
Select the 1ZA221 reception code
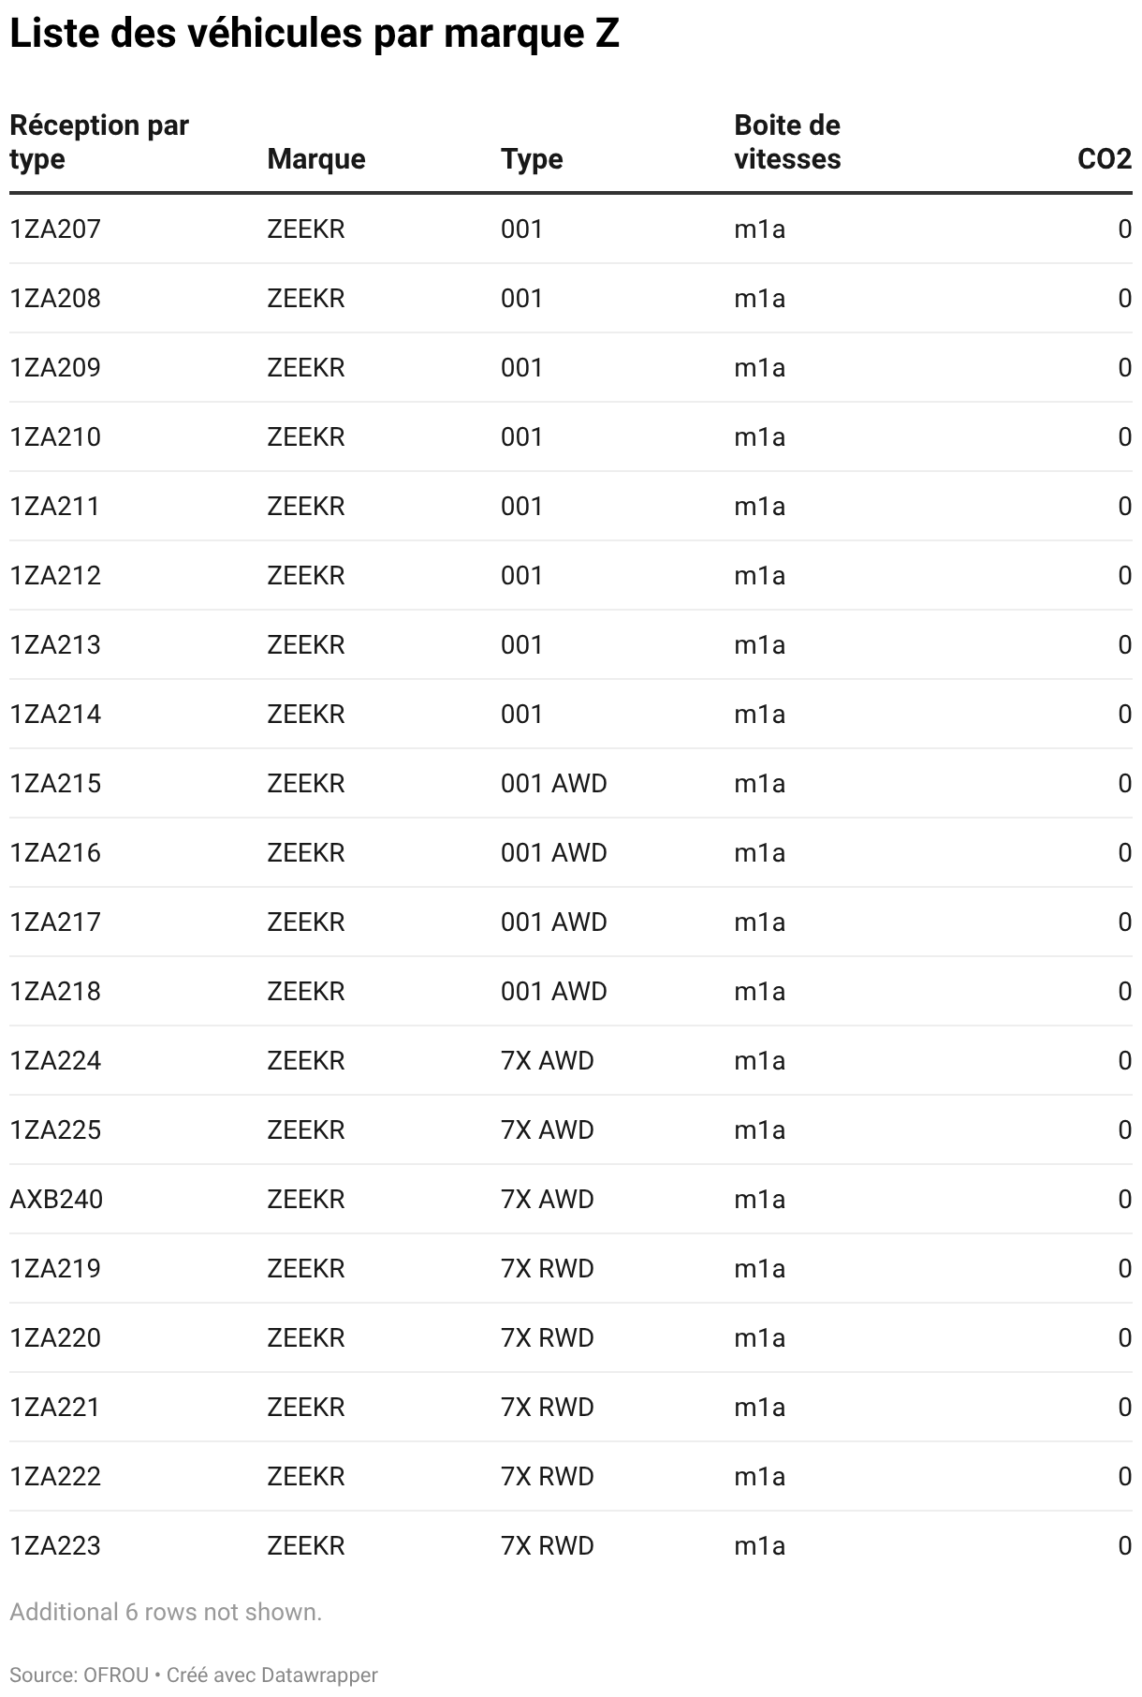(x=55, y=1408)
